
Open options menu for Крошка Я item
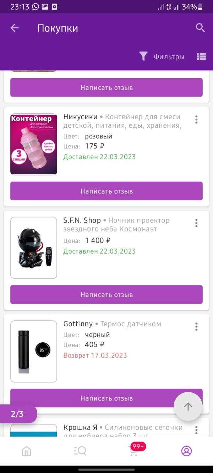pos(196,430)
